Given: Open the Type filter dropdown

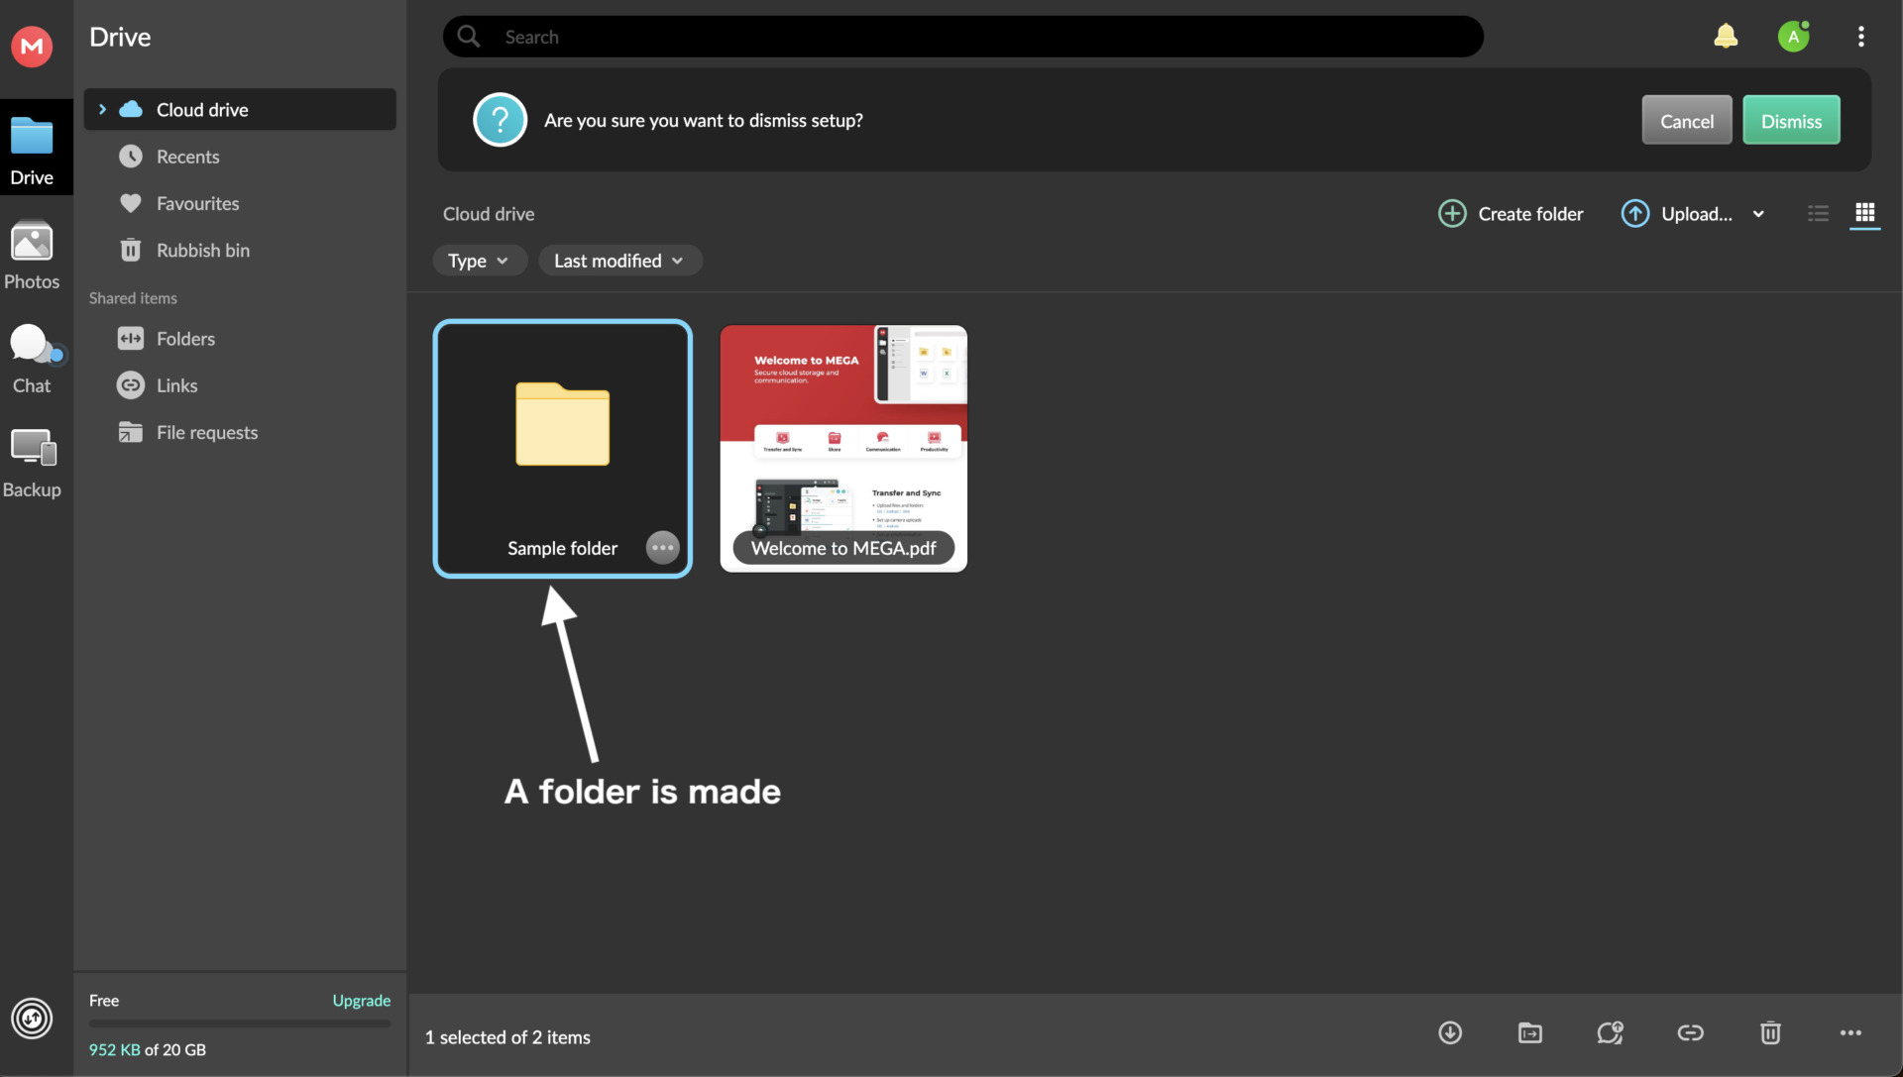Looking at the screenshot, I should point(479,260).
